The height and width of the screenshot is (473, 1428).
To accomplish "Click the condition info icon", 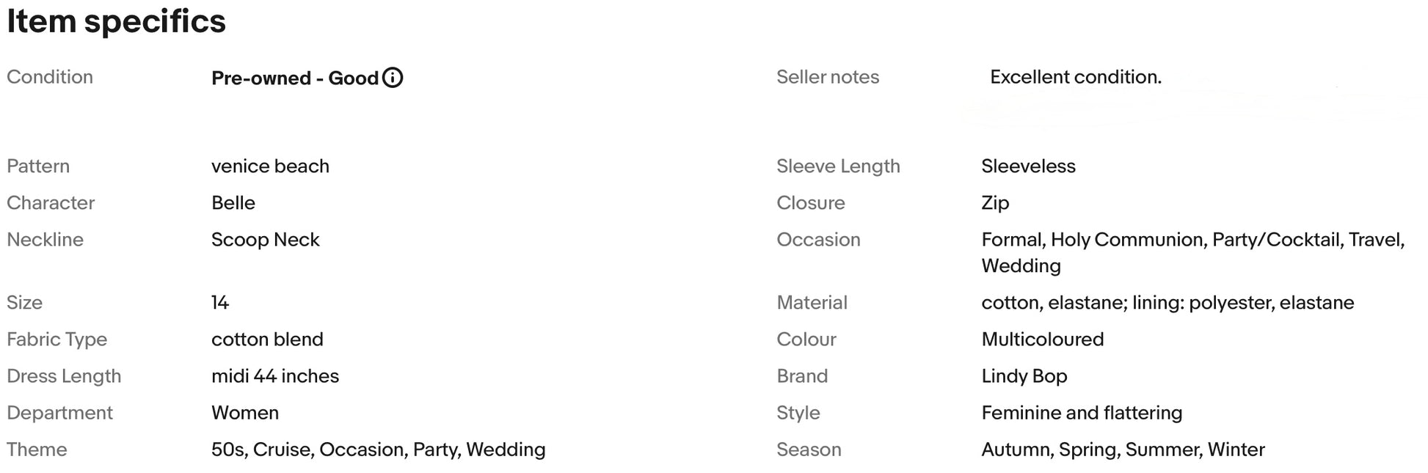I will click(x=393, y=78).
